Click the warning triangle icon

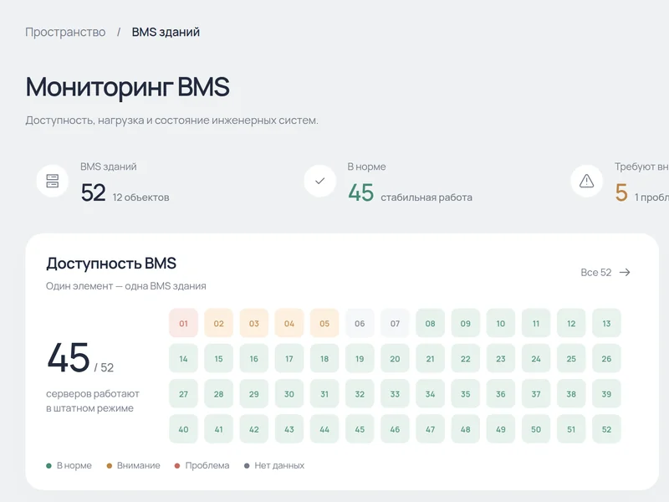(587, 181)
